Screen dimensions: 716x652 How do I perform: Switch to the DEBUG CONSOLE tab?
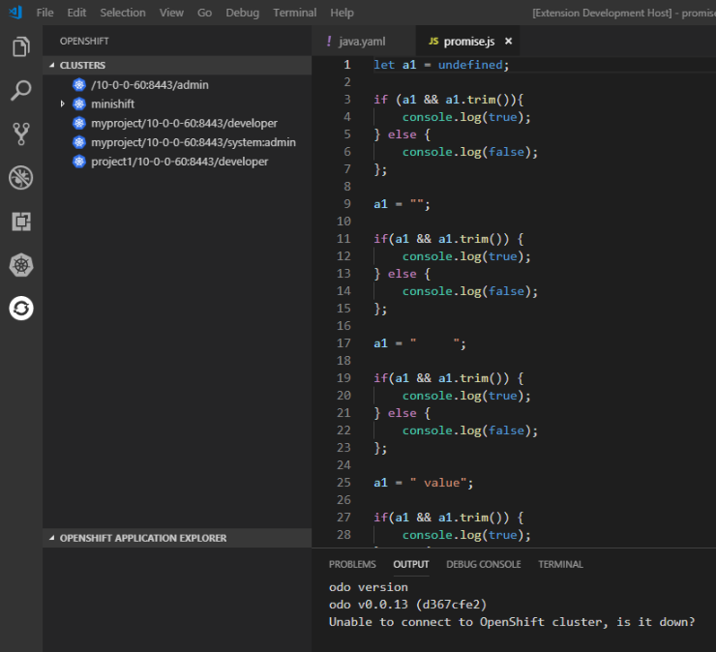[x=484, y=564]
